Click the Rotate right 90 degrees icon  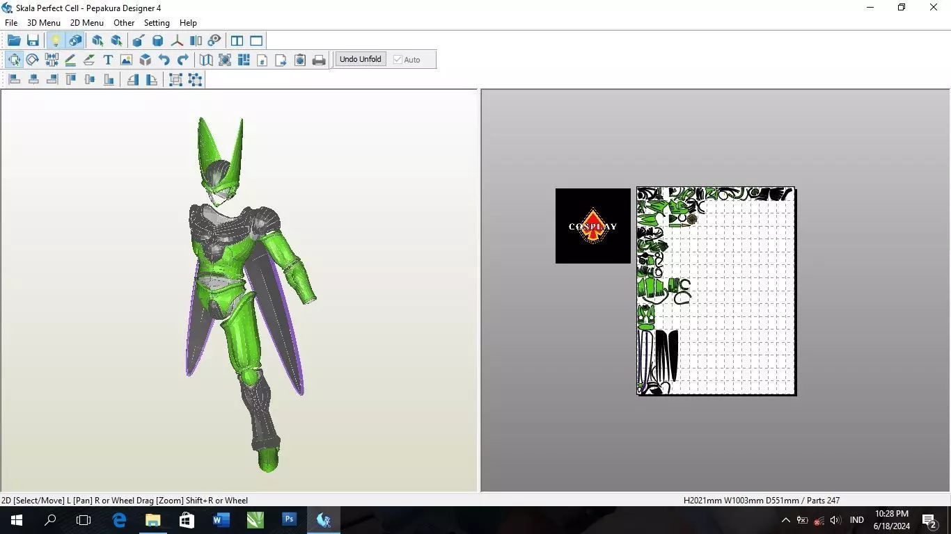pos(151,79)
